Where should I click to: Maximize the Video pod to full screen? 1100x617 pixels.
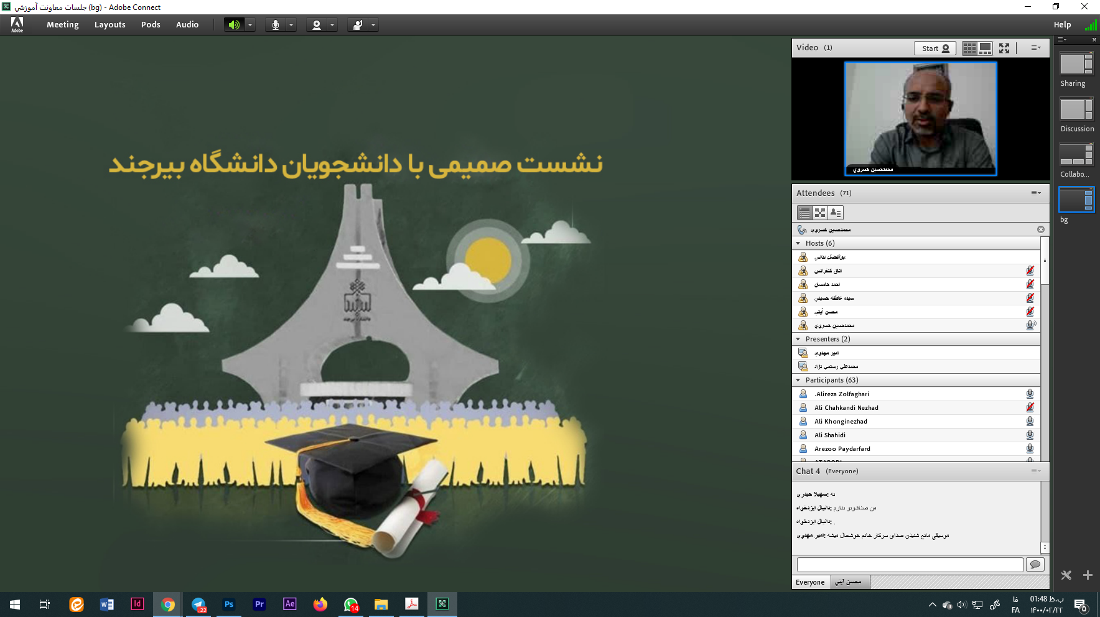tap(1004, 49)
